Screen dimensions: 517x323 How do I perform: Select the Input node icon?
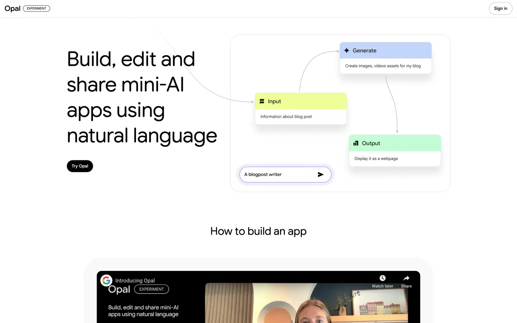click(262, 101)
